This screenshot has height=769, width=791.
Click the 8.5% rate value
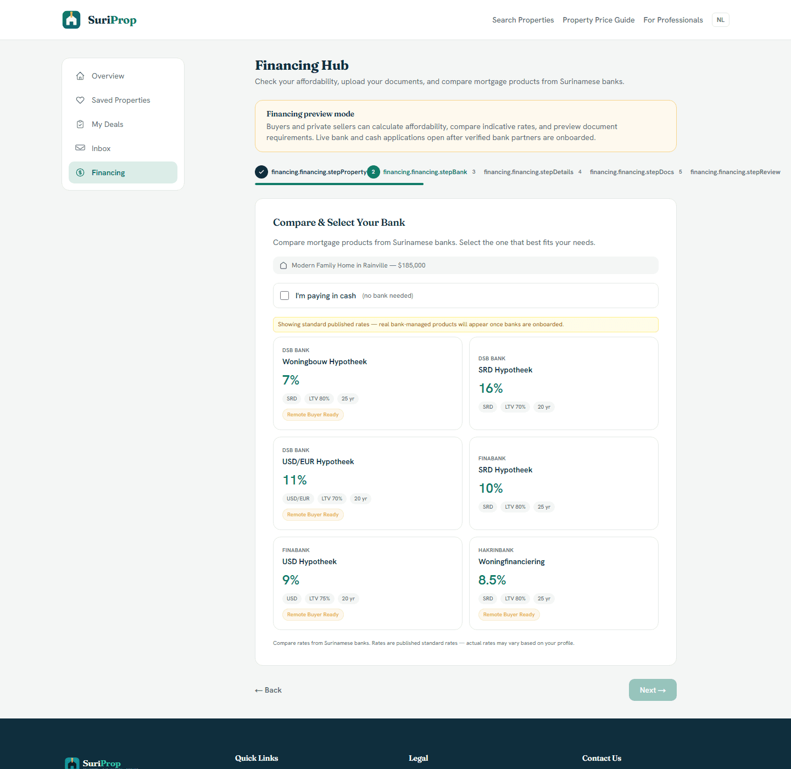point(492,580)
